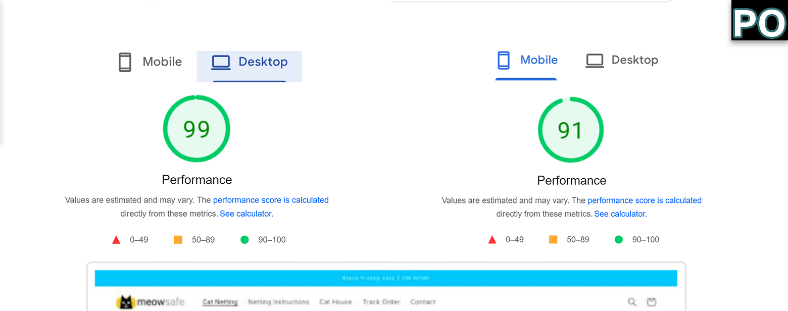Open the Cat Netting menu item
788x311 pixels.
pyautogui.click(x=220, y=302)
